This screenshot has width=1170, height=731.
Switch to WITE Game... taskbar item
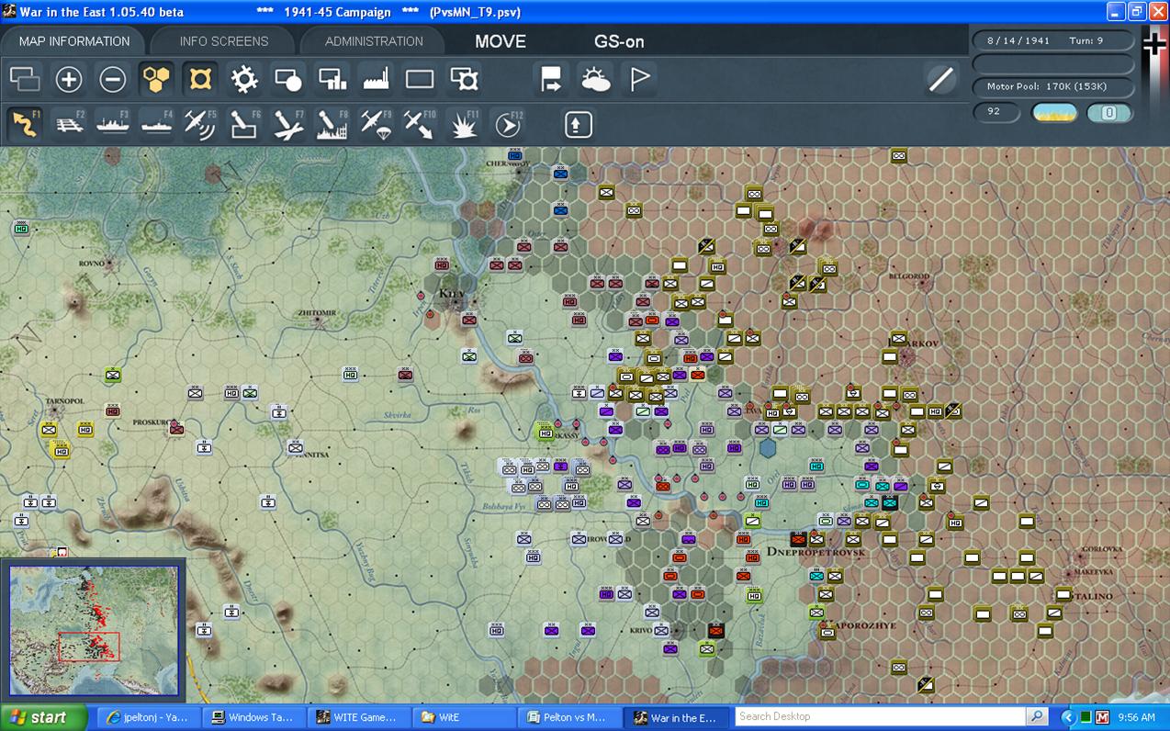tap(358, 717)
